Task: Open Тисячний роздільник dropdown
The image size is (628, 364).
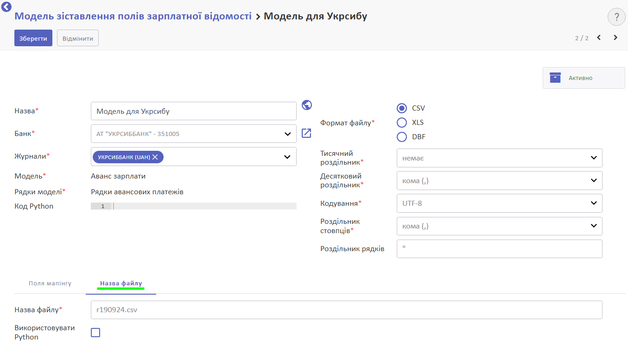Action: (x=500, y=158)
